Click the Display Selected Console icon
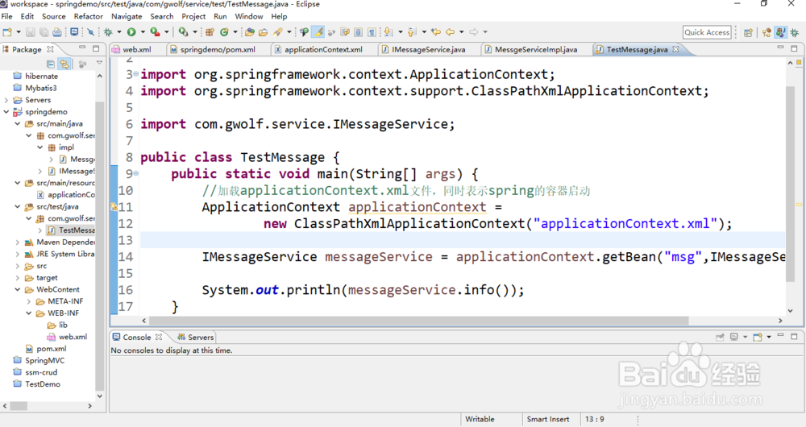Screen dimensions: 806x427 point(734,337)
